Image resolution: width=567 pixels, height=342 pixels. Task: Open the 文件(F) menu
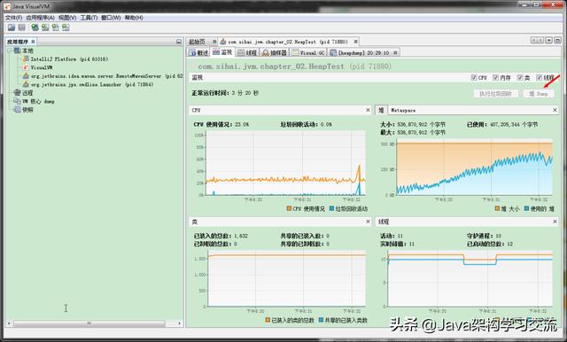point(13,18)
